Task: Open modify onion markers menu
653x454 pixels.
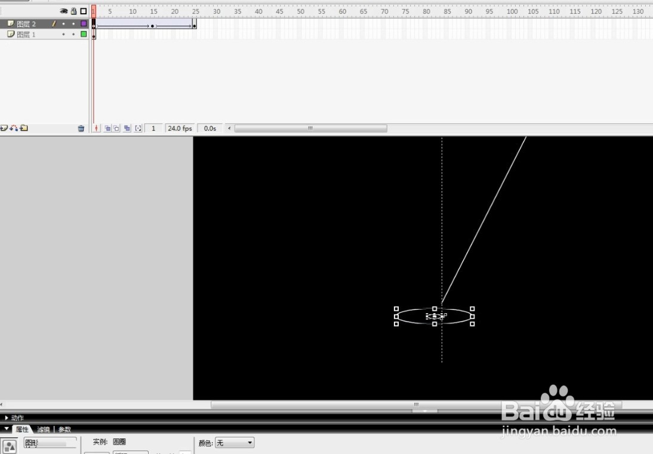Action: point(138,129)
